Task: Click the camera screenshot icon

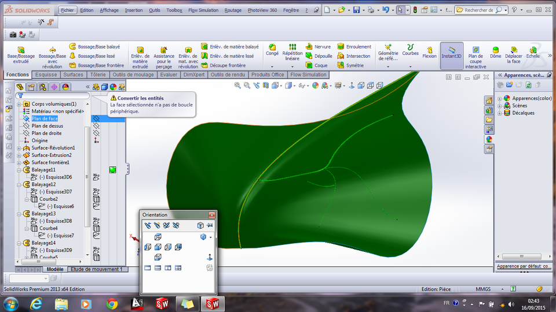Action: 13,35
